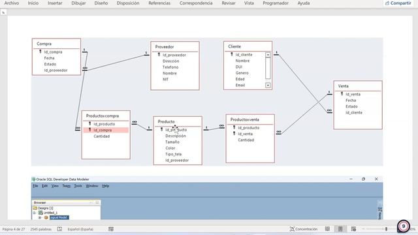Click the scroll-up arrow in the Cliente table
This screenshot has width=418, height=235.
(x=268, y=55)
